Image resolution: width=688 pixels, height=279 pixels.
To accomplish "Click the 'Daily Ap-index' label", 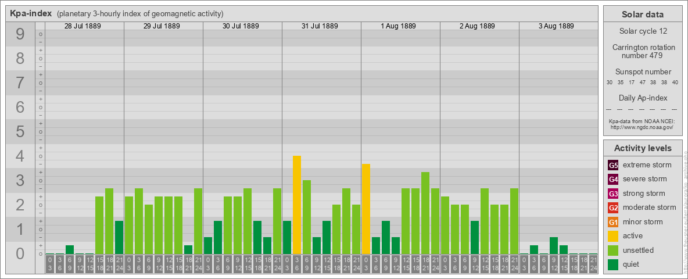I will (x=643, y=98).
